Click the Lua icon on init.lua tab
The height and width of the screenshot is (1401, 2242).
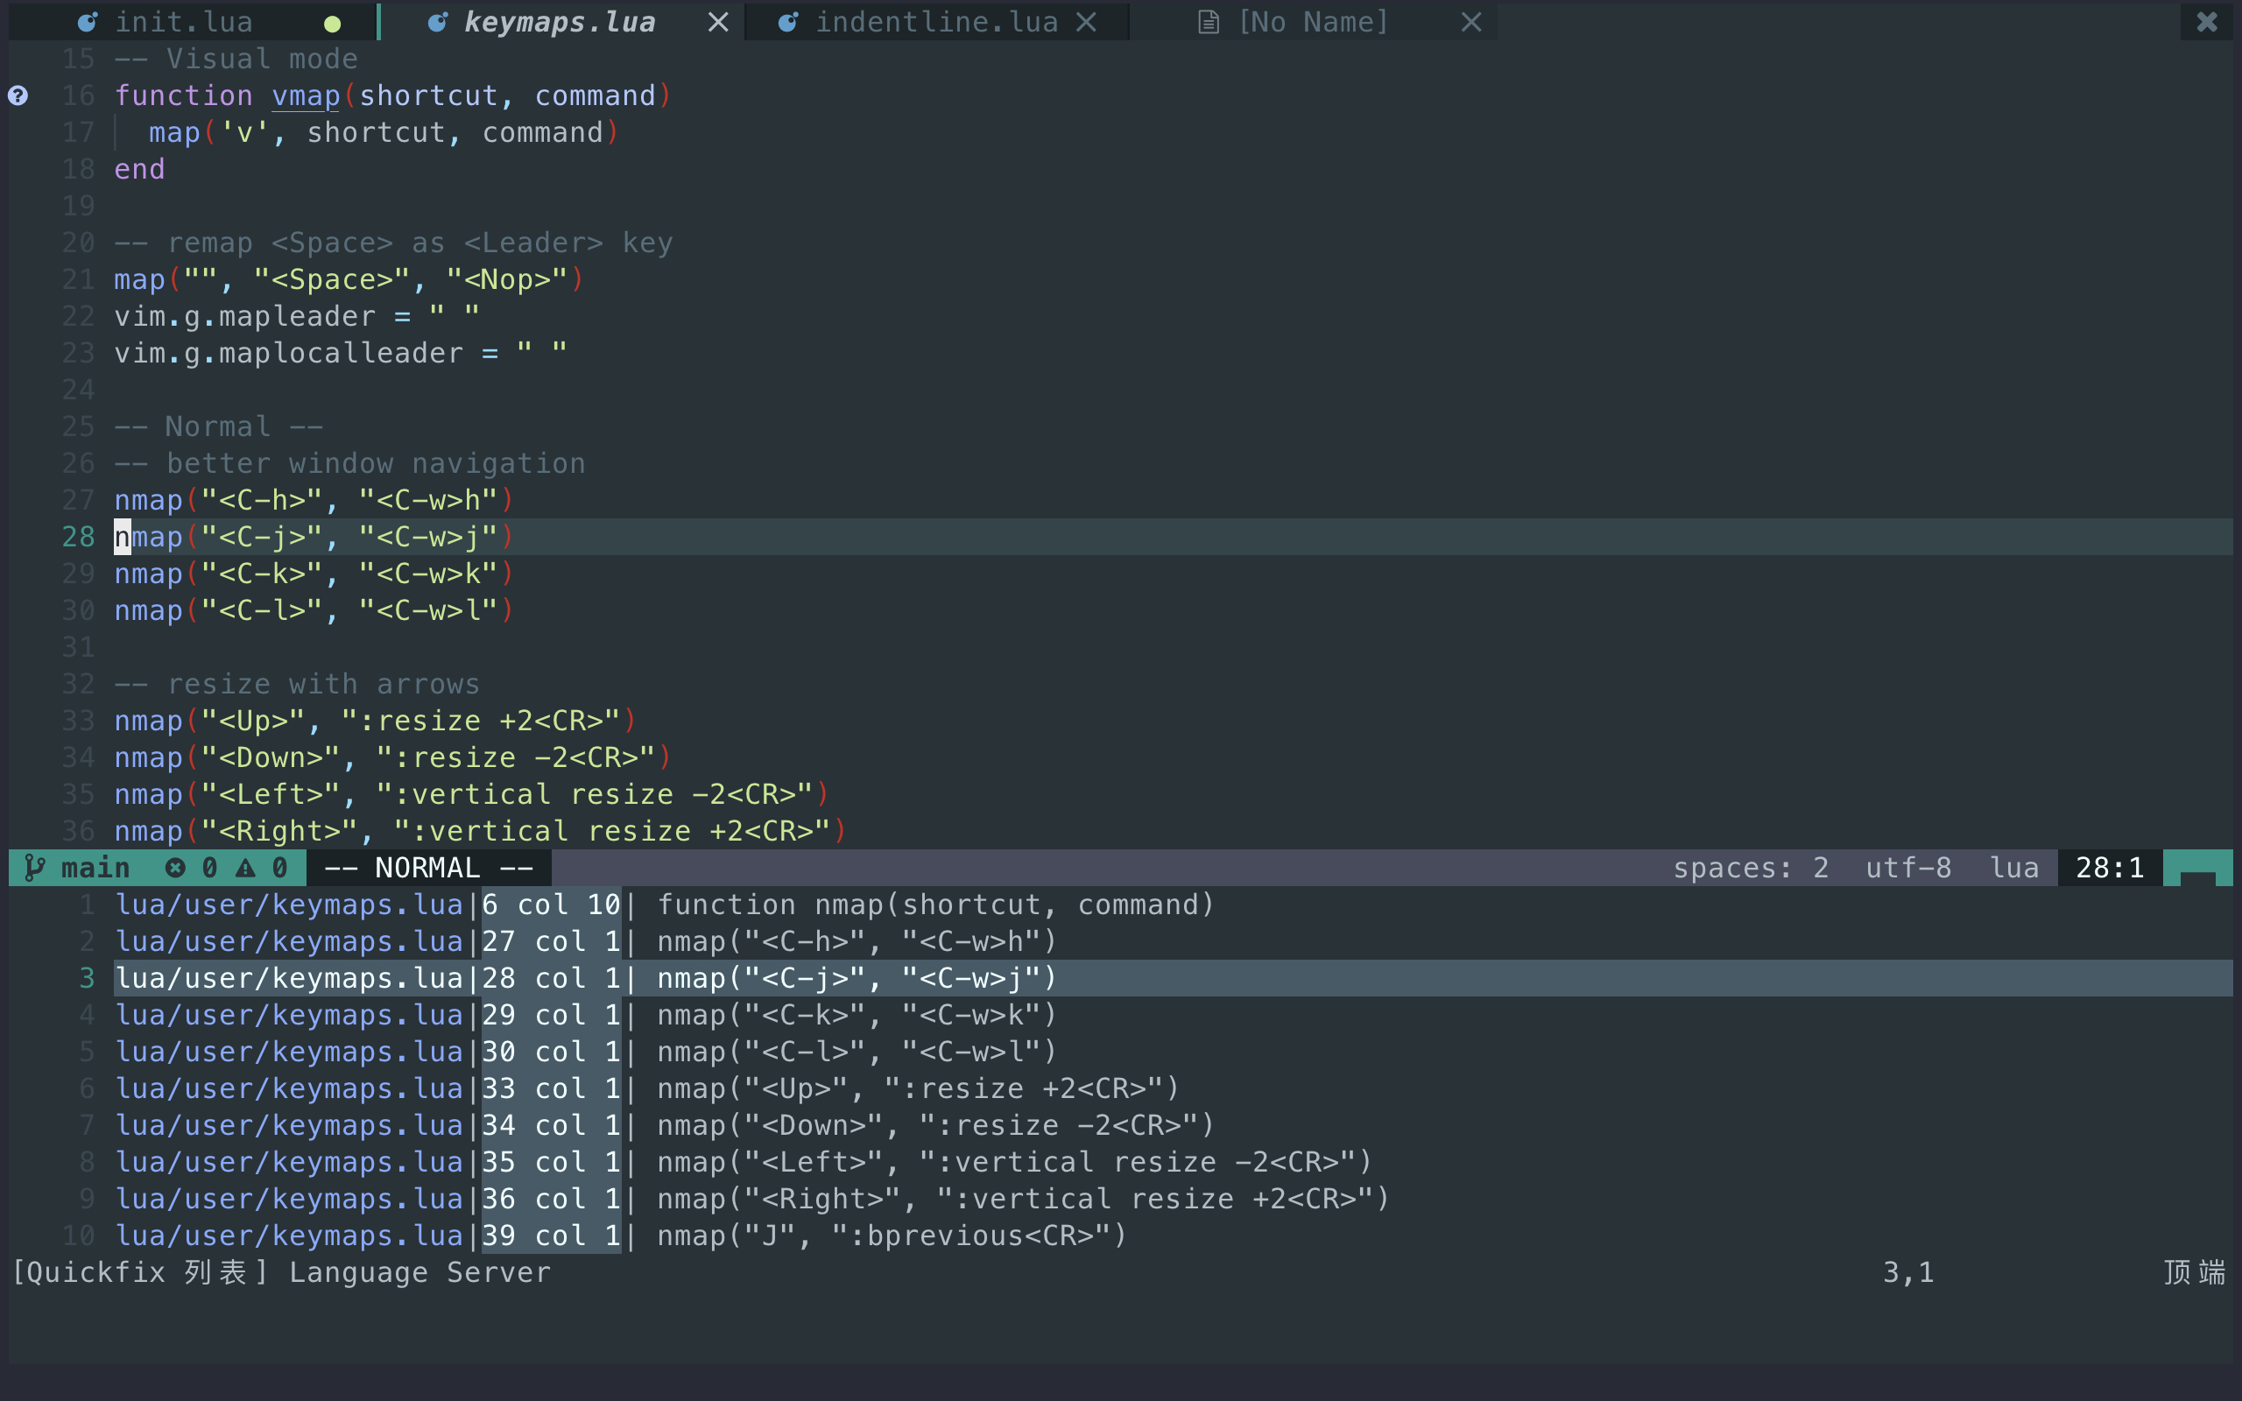[x=87, y=22]
